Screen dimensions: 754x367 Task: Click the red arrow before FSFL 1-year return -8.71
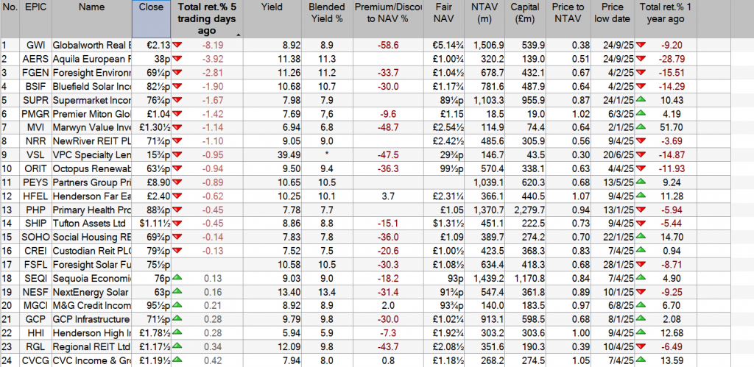641,264
